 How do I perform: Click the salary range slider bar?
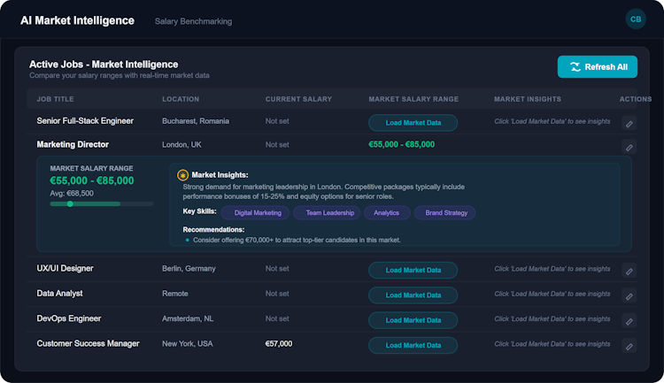[101, 203]
